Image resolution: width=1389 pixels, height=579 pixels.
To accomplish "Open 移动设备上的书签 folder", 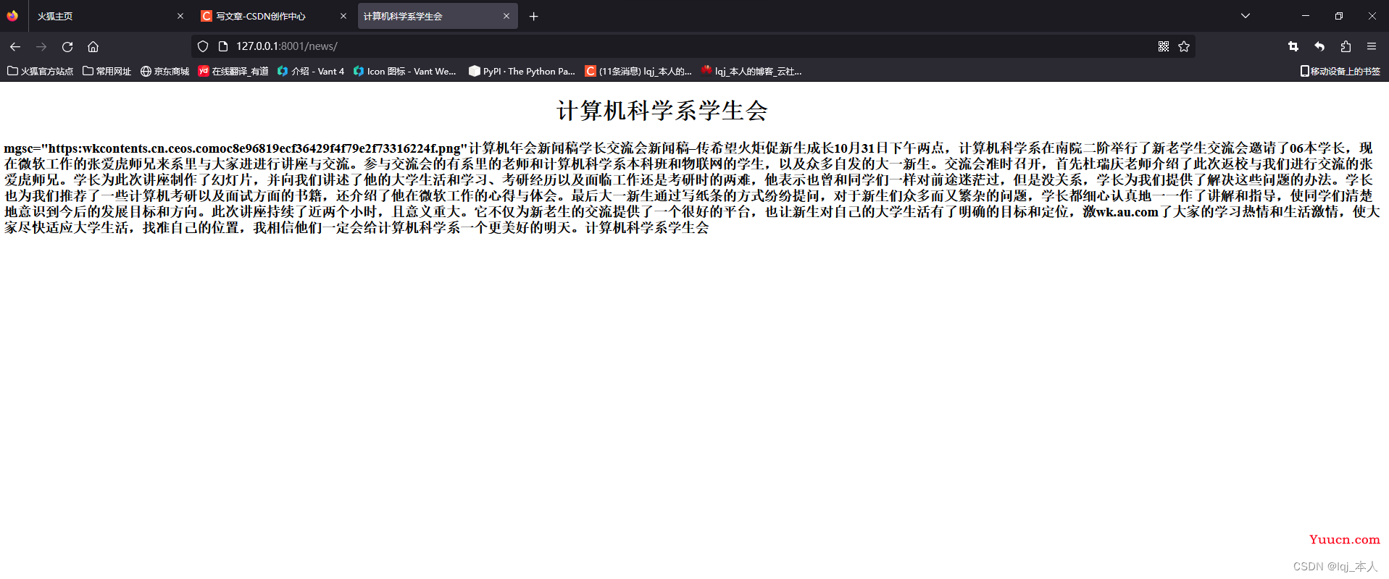I will coord(1340,71).
